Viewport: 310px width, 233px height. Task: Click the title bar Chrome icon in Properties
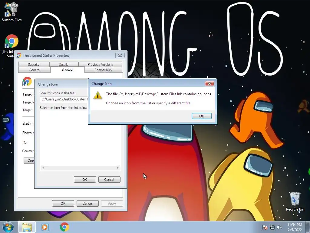click(x=19, y=56)
